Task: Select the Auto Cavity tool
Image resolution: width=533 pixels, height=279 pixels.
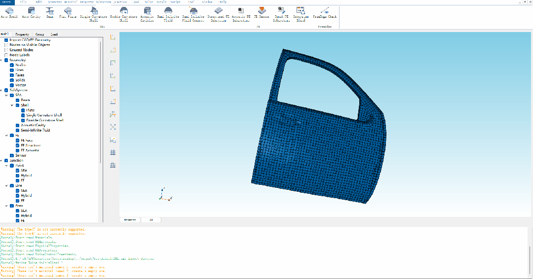Action: pos(31,13)
